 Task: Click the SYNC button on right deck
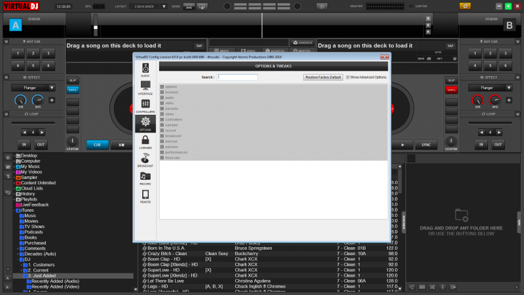tap(426, 144)
